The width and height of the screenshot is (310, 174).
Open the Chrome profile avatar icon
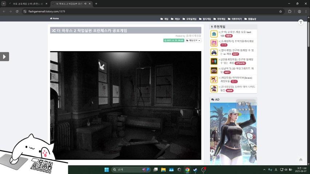click(x=299, y=12)
